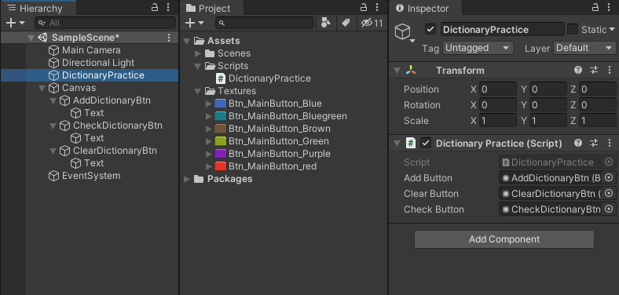This screenshot has width=619, height=295.
Task: Collapse AddDictionaryBtn children
Action: [53, 100]
